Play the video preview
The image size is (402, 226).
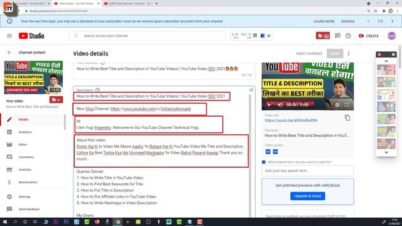269,105
